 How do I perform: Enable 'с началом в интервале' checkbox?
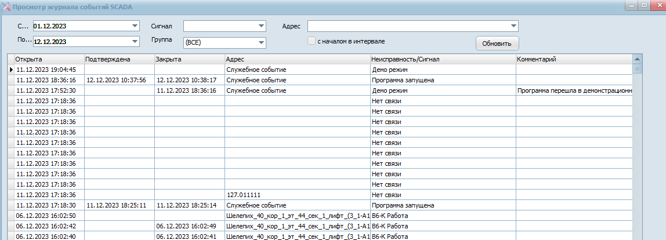tap(312, 41)
